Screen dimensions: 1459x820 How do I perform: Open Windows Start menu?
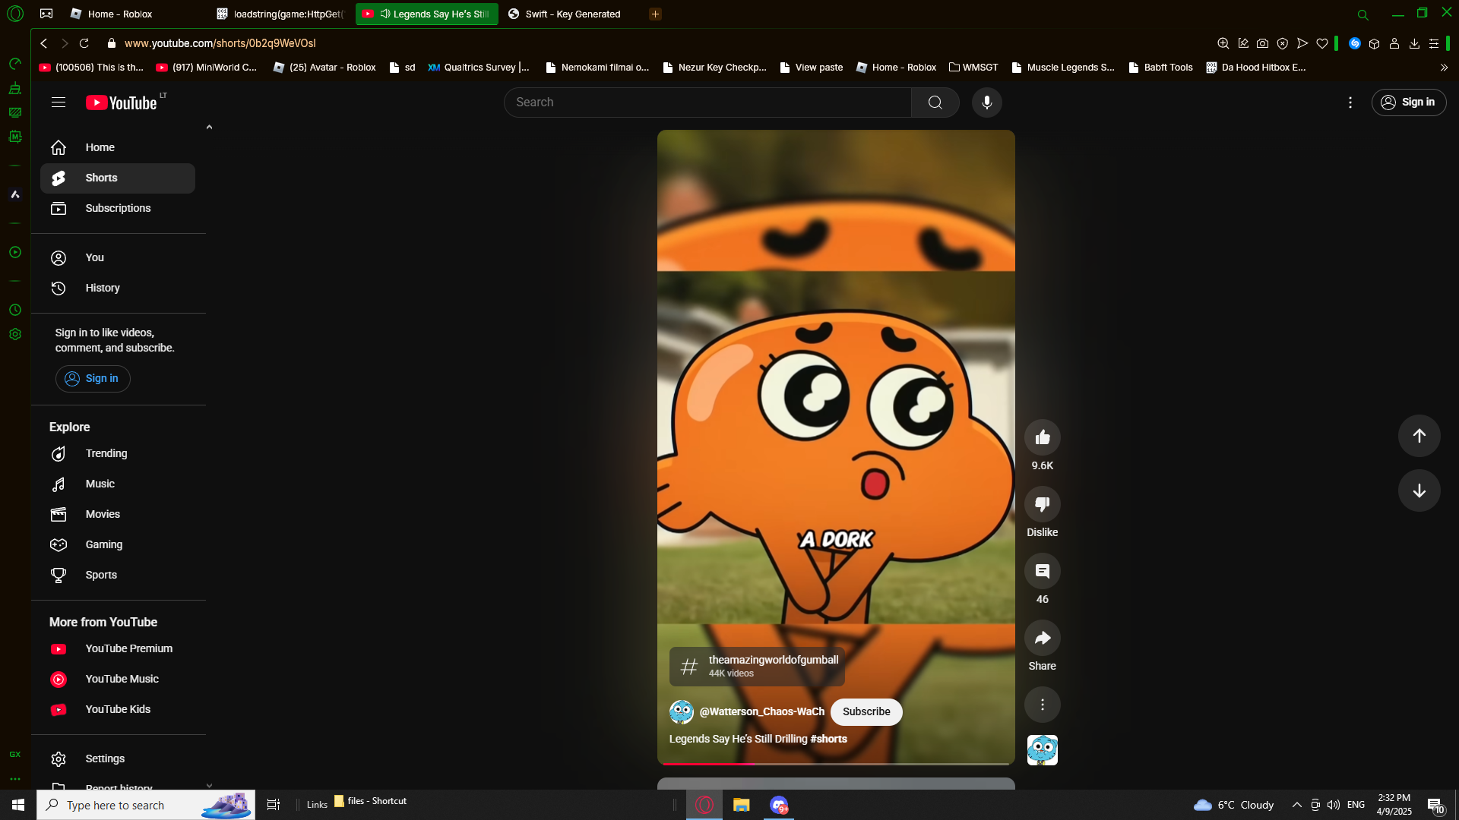(x=18, y=805)
